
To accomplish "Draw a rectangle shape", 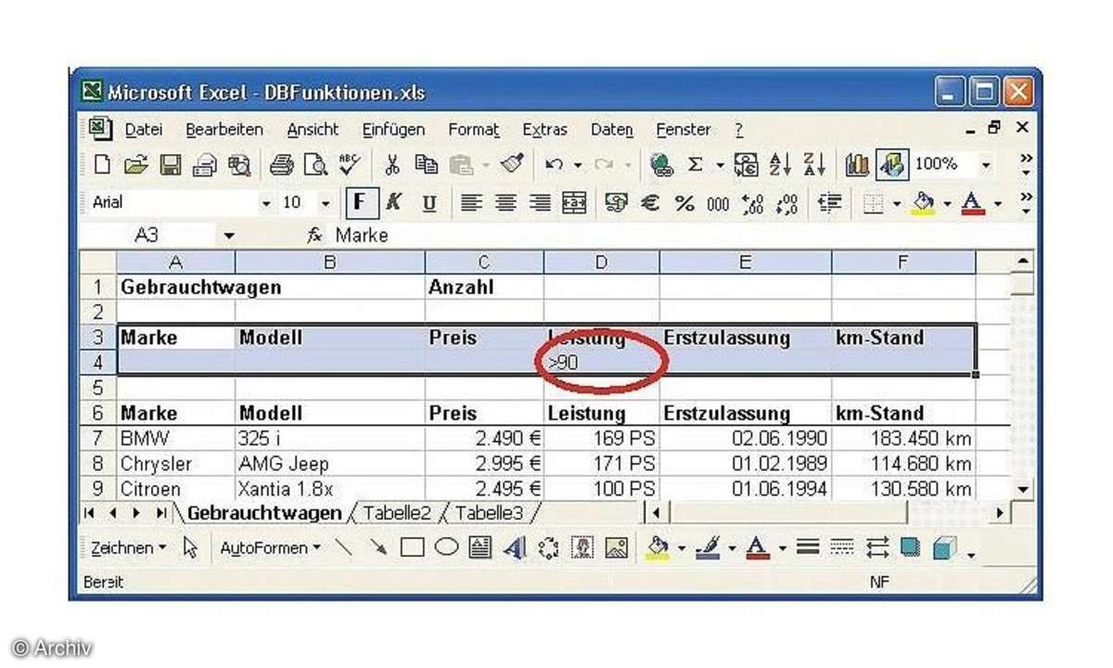I will click(x=413, y=548).
